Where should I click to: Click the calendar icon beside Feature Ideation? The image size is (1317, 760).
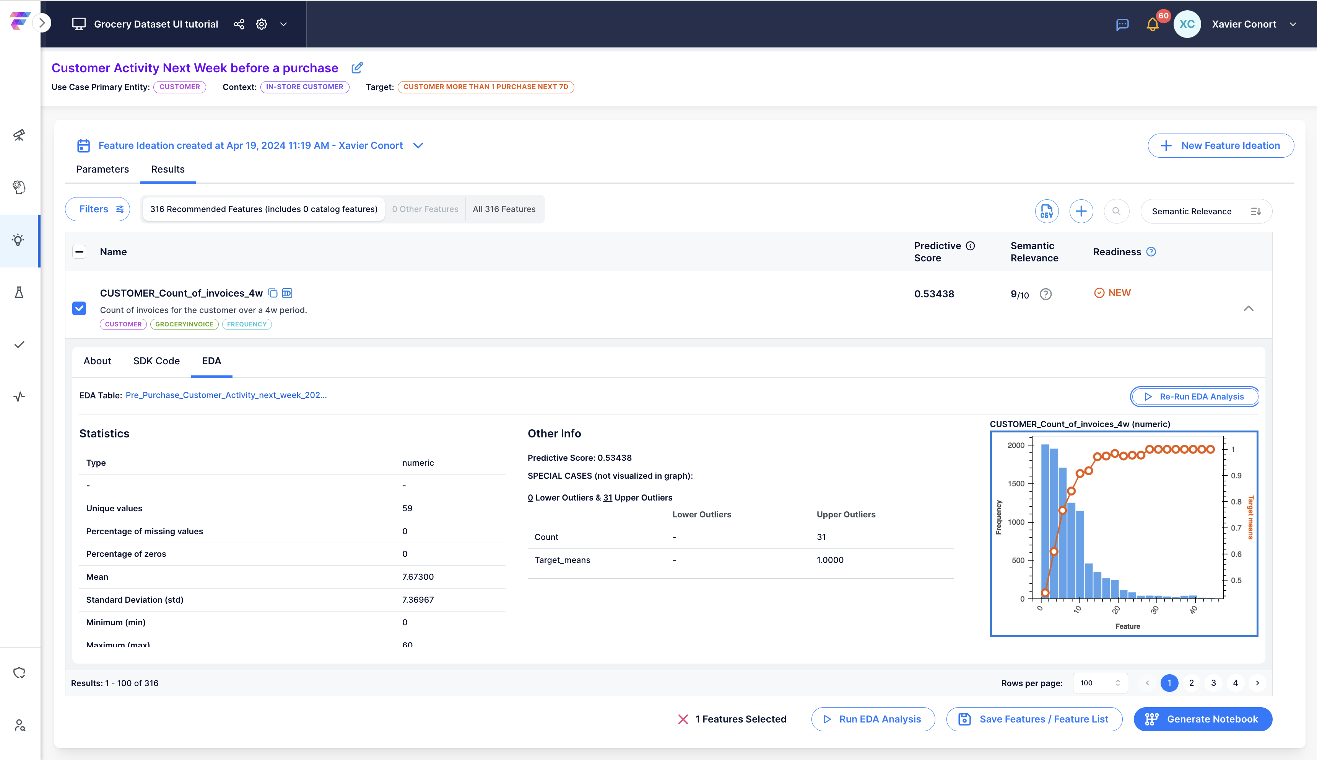(x=83, y=146)
